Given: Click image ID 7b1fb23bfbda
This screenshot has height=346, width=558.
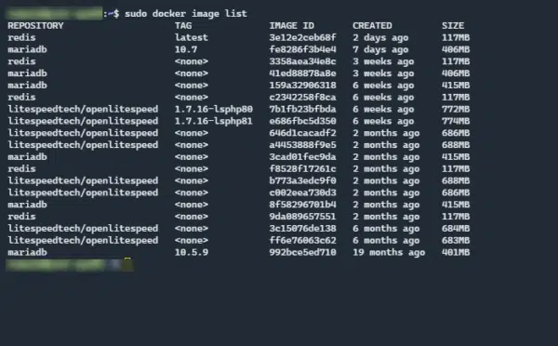Looking at the screenshot, I should pyautogui.click(x=302, y=109).
